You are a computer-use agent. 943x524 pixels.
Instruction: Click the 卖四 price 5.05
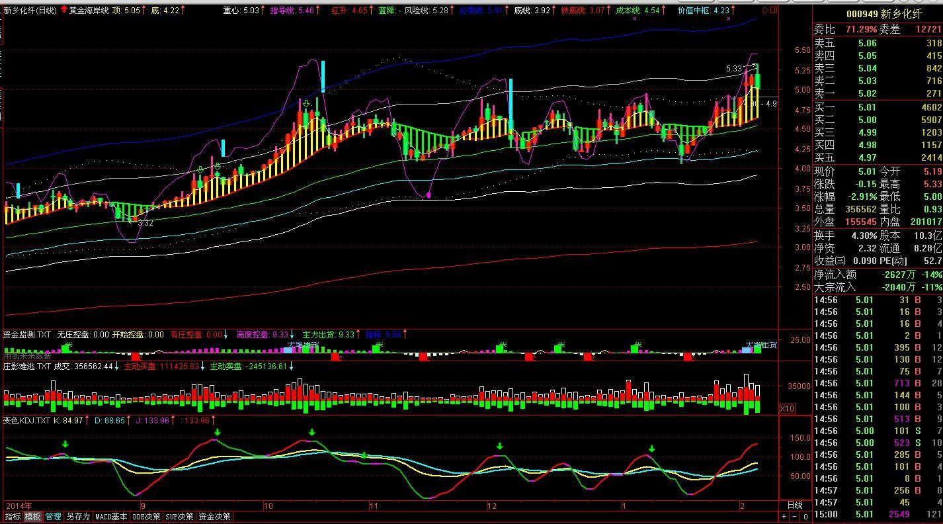click(867, 56)
